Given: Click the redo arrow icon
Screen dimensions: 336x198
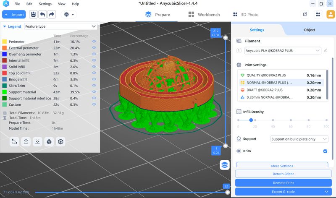Looking at the screenshot, I should 51,14.
